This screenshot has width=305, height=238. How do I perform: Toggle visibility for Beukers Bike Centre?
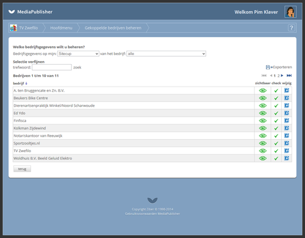(x=263, y=98)
